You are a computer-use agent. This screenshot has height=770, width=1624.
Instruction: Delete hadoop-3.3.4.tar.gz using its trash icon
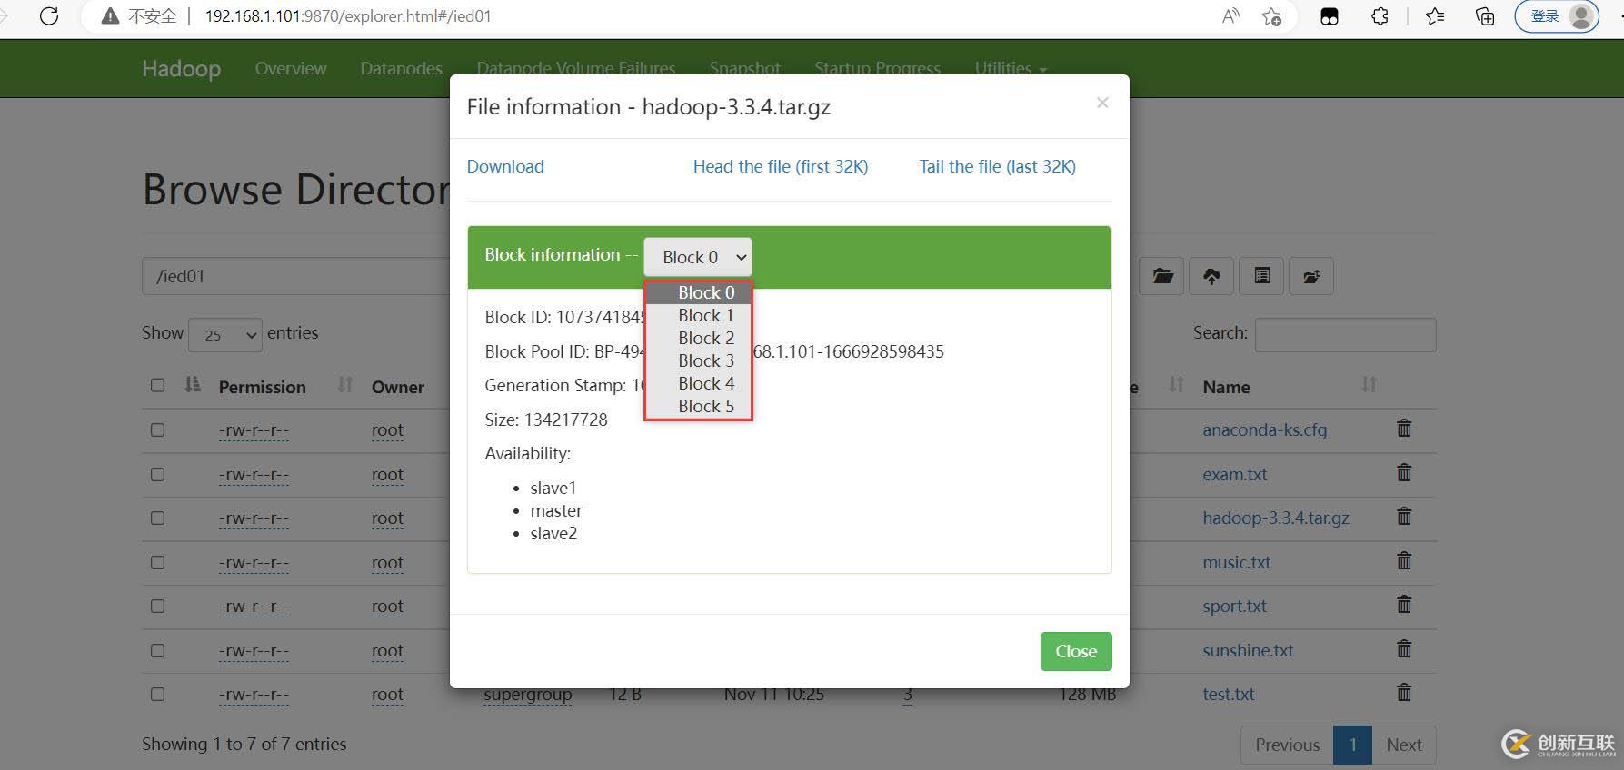pos(1404,516)
